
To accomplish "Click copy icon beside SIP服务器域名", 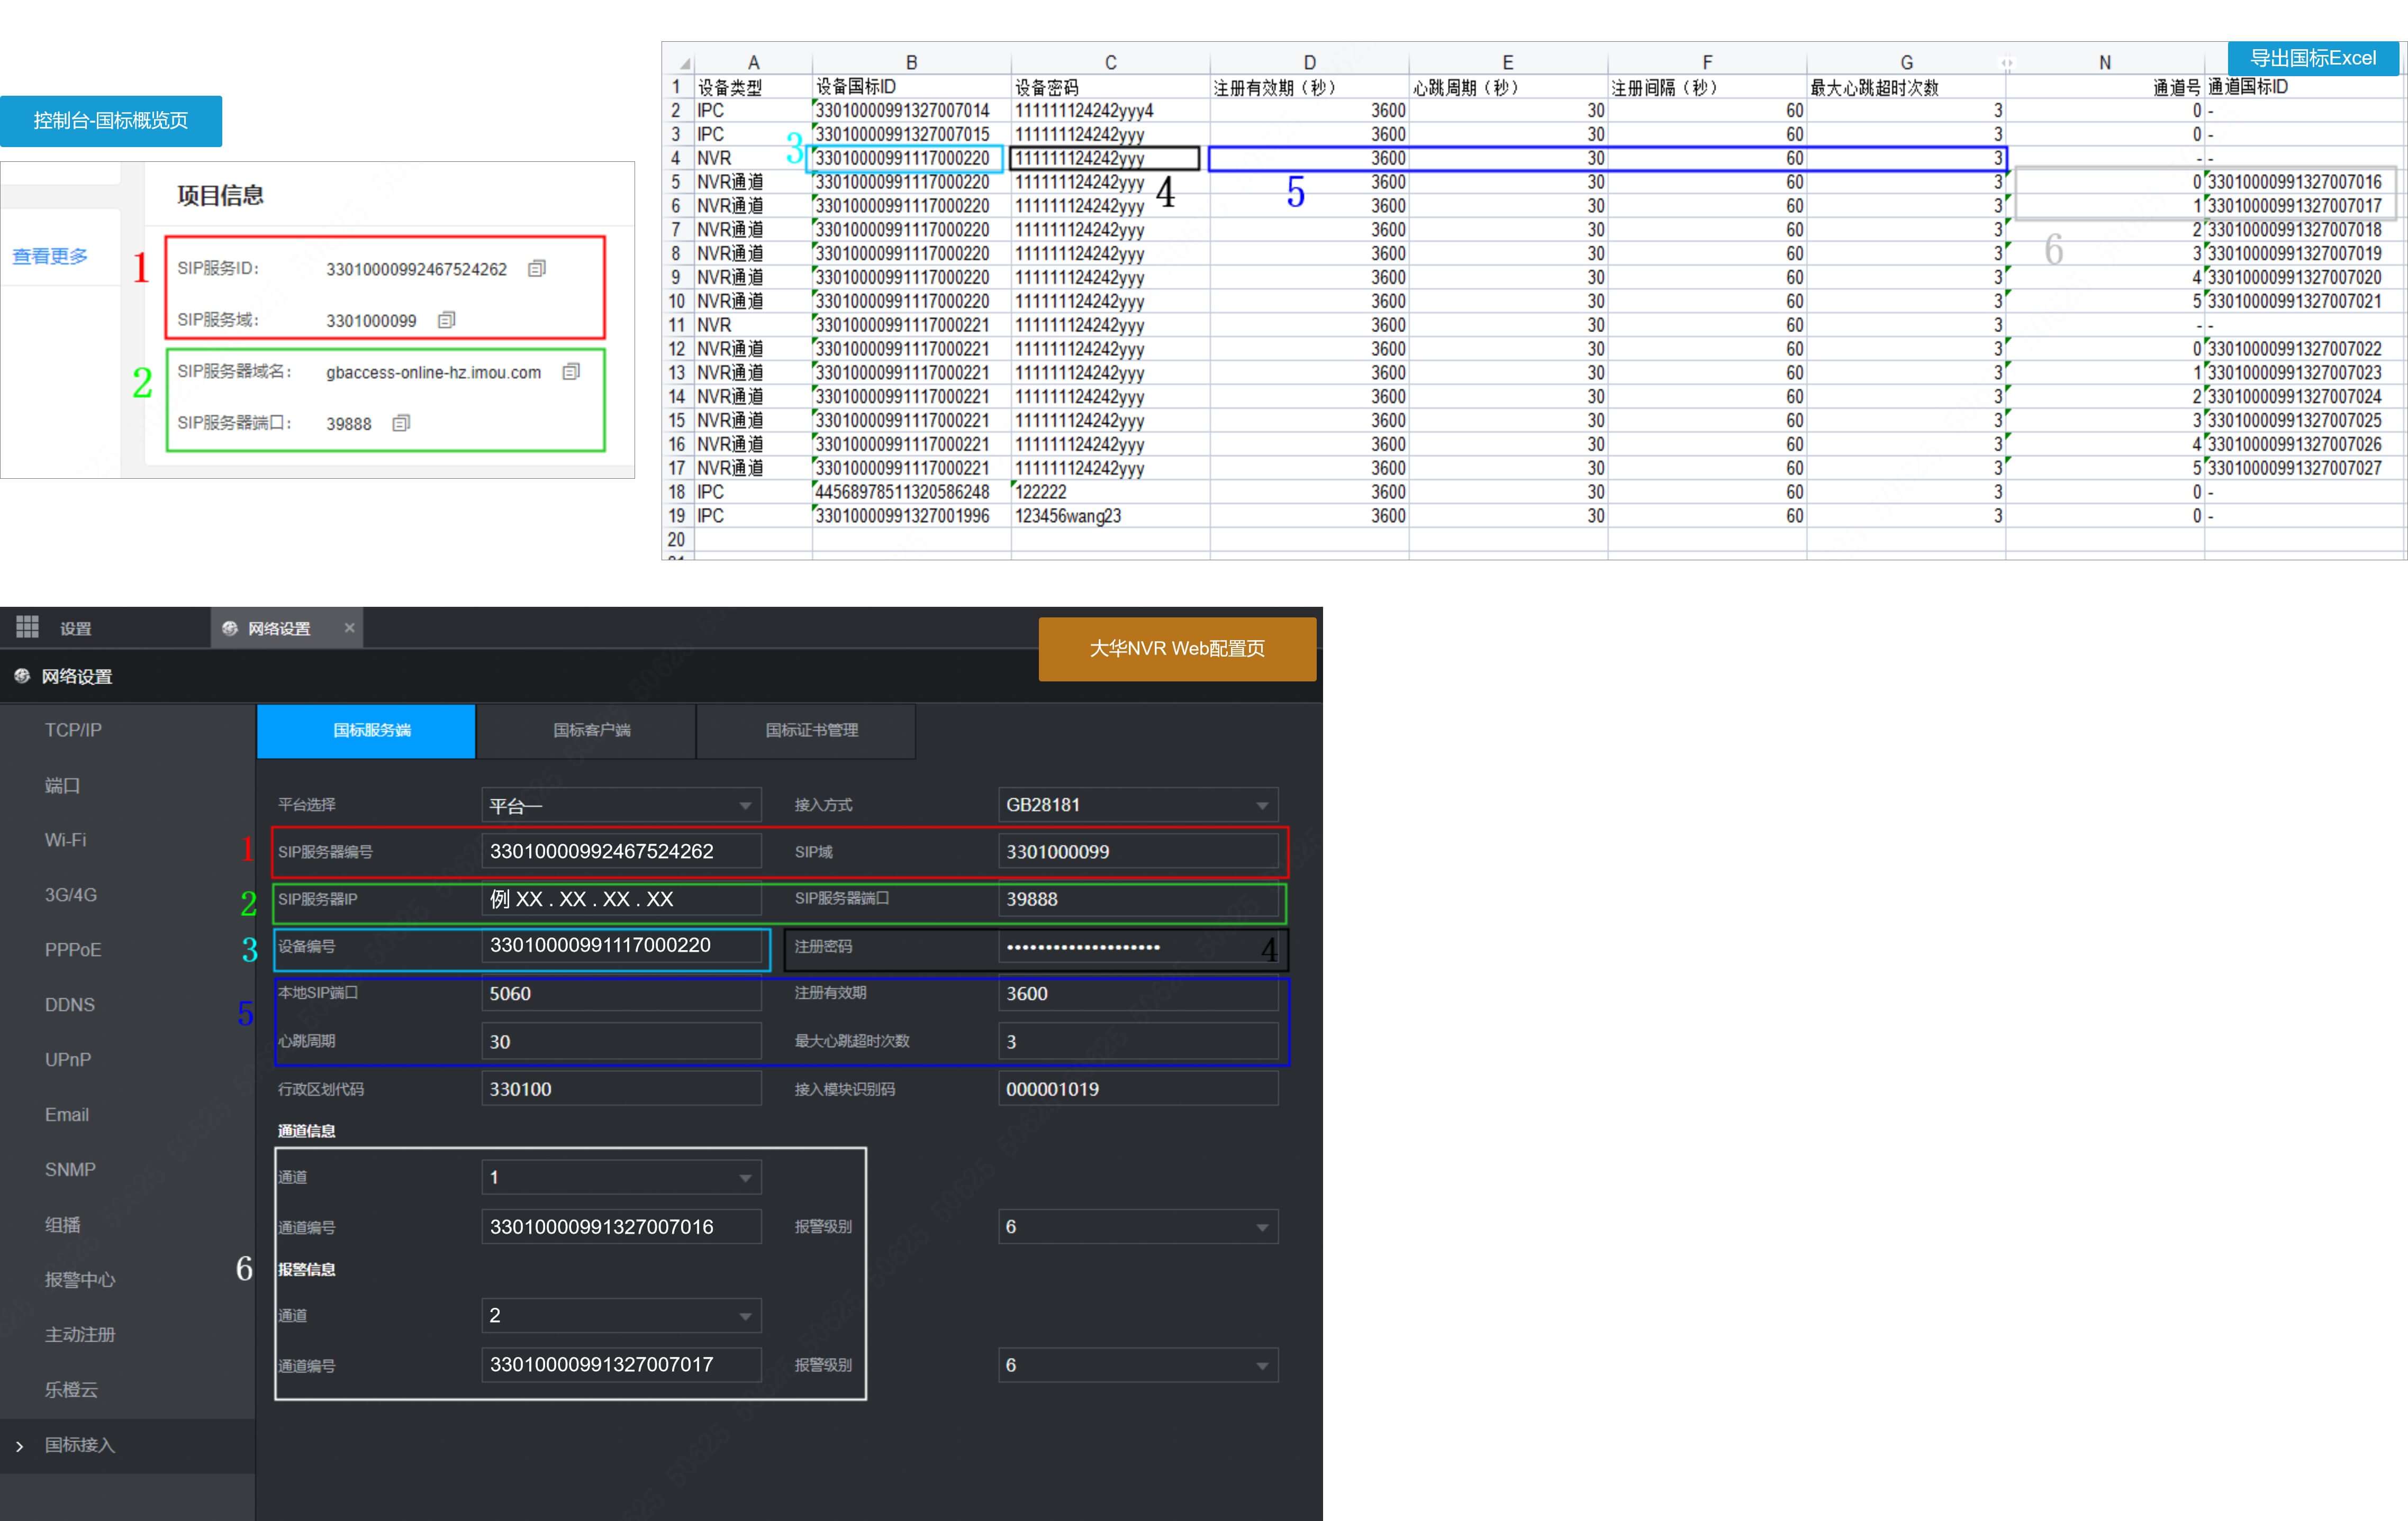I will (571, 372).
